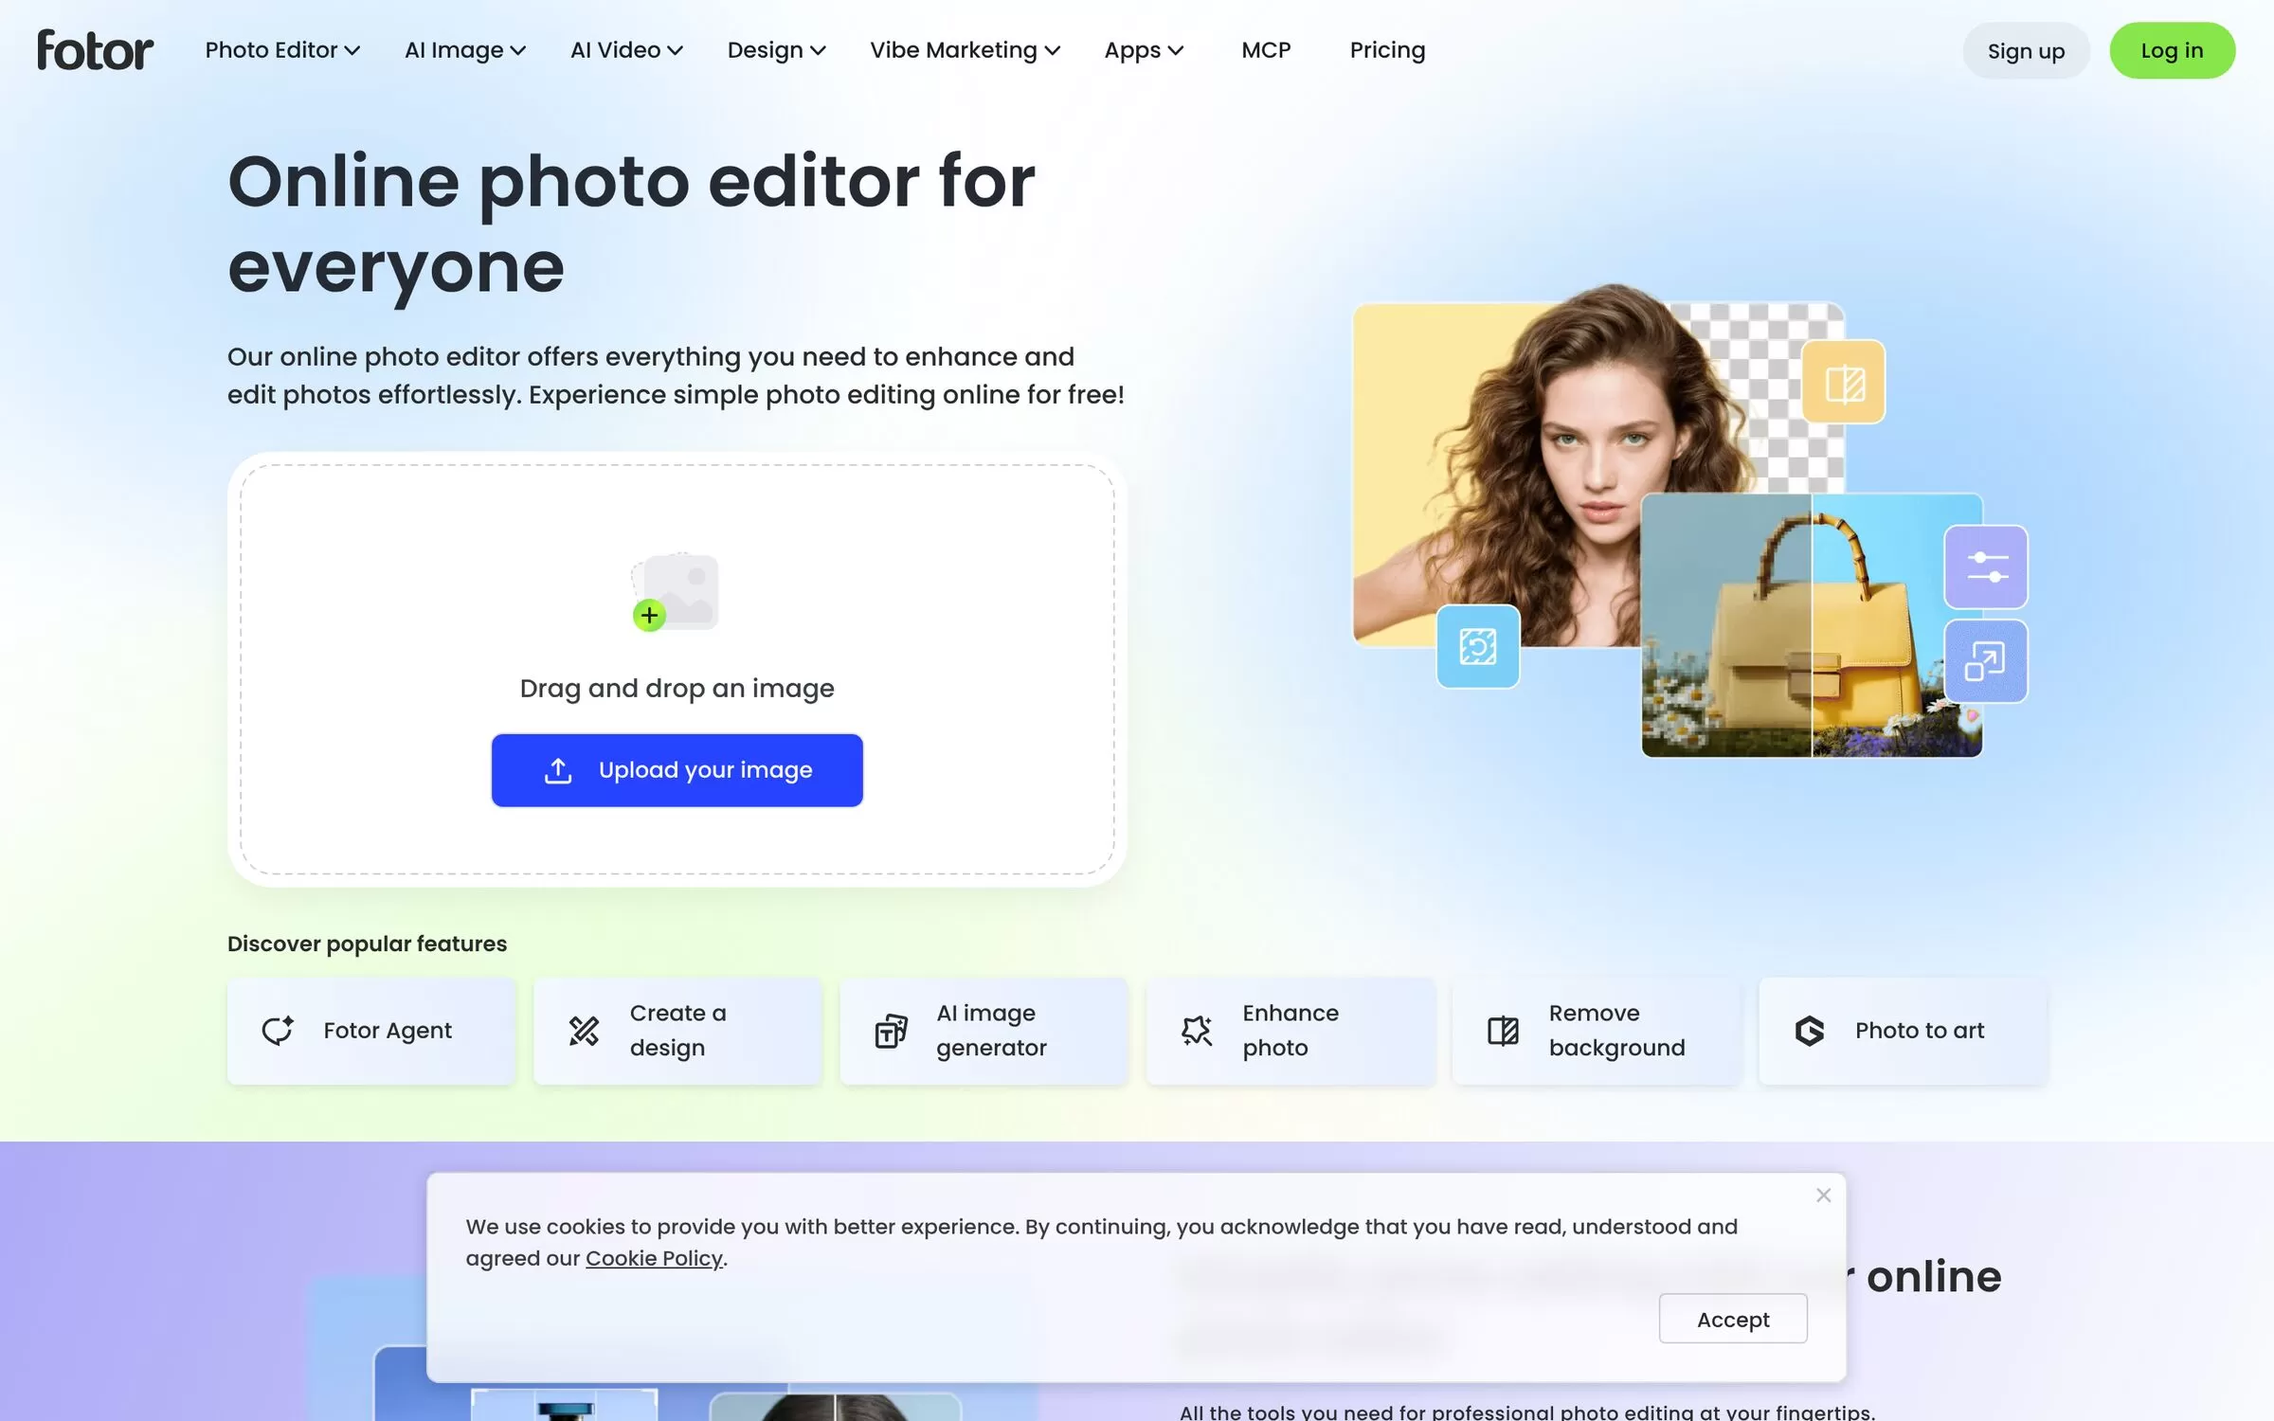Open the Cookie Policy link
The height and width of the screenshot is (1421, 2274).
coord(654,1258)
